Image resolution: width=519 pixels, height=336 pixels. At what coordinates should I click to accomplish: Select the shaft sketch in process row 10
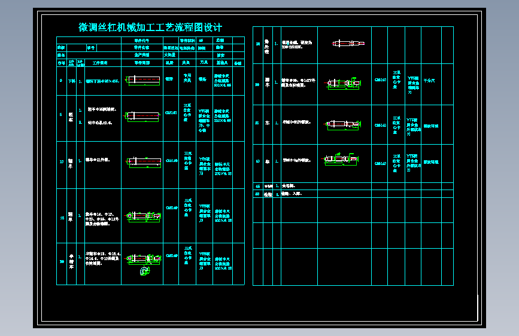pyautogui.click(x=144, y=162)
